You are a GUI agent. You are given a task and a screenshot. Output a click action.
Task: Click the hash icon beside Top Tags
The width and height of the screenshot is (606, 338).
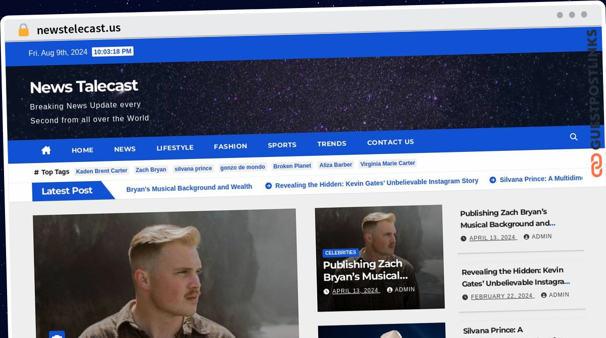pos(36,173)
